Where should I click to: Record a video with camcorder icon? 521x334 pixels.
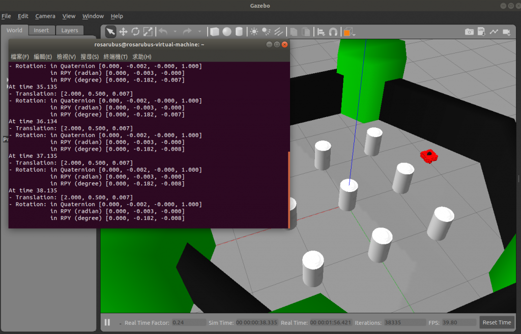506,32
